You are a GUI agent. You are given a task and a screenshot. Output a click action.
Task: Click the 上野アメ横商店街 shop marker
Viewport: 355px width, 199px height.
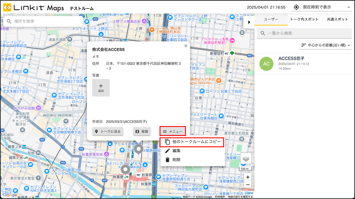click(144, 21)
